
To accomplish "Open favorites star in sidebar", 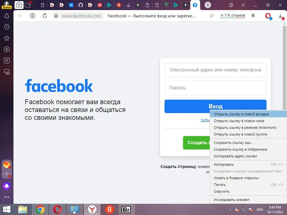I will 7,38.
